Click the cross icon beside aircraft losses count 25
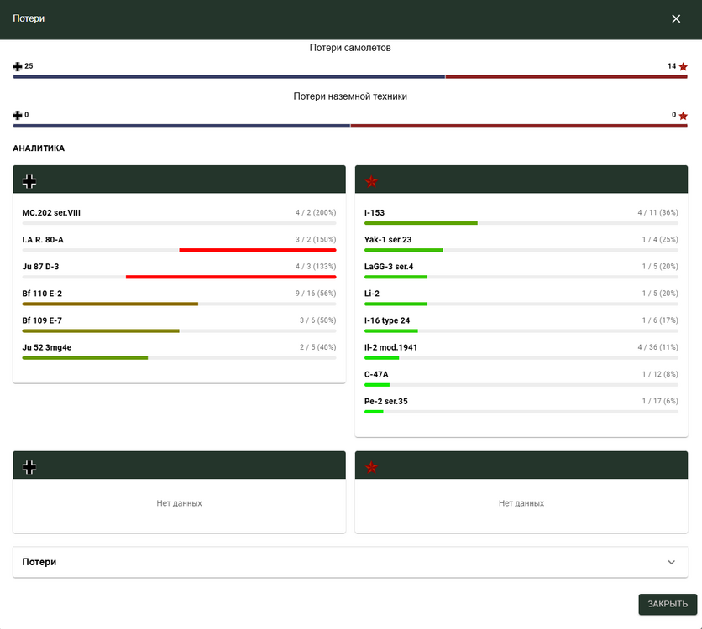The height and width of the screenshot is (629, 702). click(x=18, y=66)
